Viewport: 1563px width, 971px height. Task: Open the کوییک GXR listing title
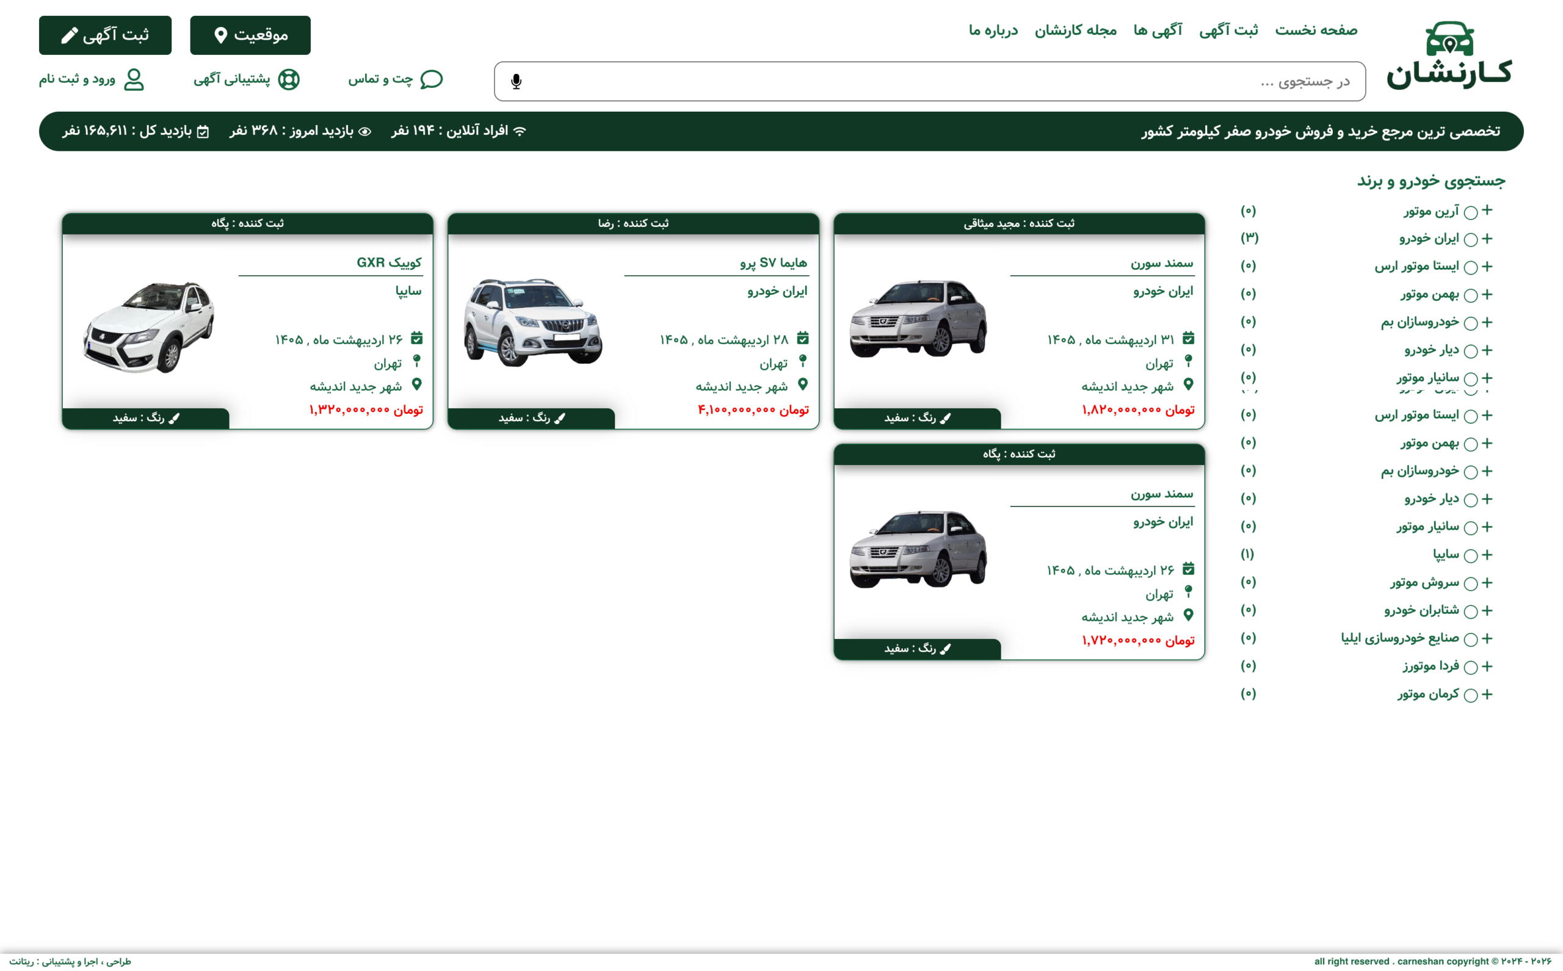pos(390,262)
